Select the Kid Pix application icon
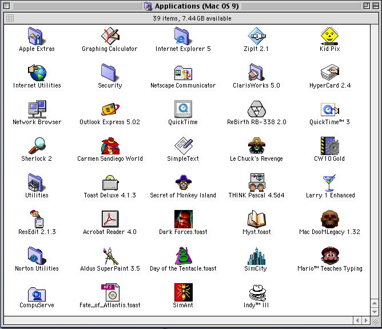 pyautogui.click(x=329, y=35)
